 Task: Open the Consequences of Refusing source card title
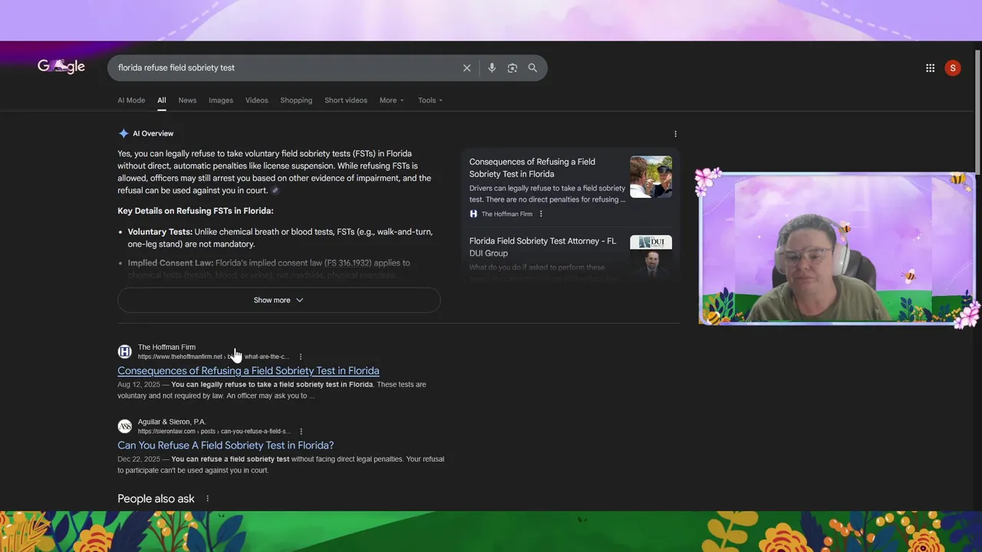(532, 168)
